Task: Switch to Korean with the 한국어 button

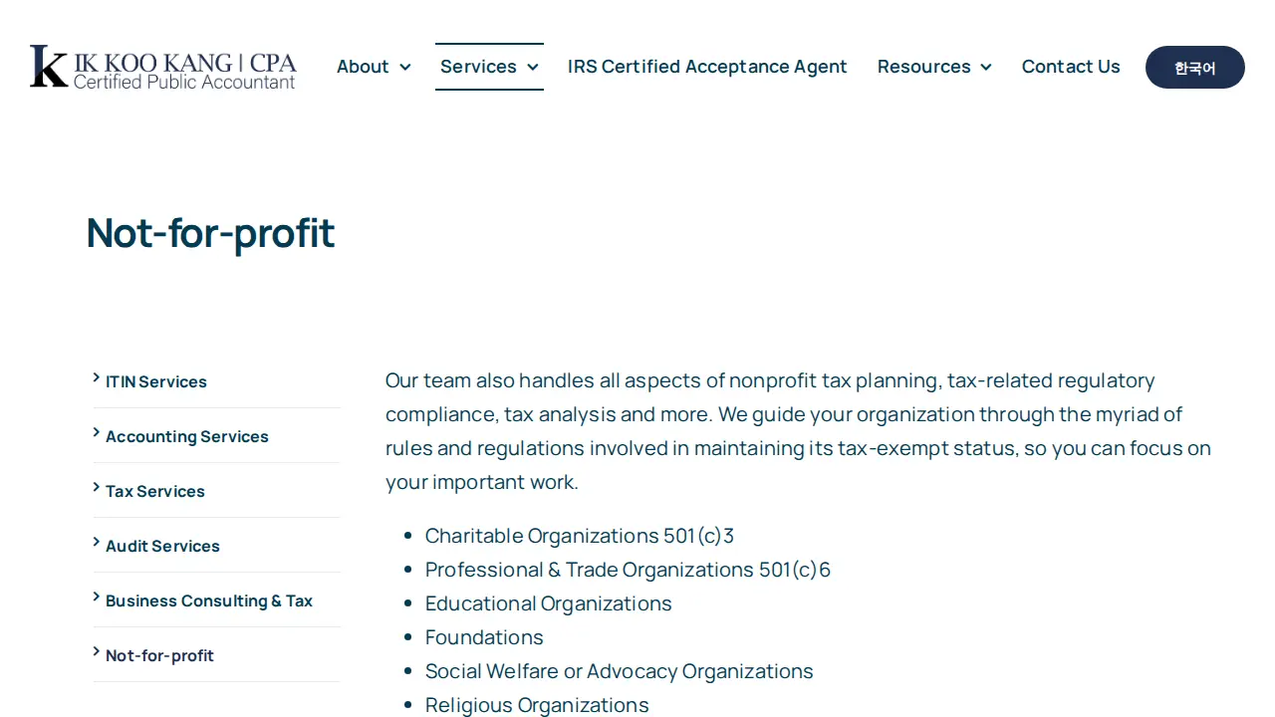Action: pos(1195,68)
